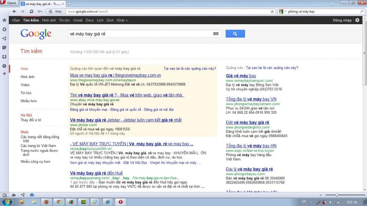The image size is (367, 206).
Task: Reload the page with reload icon
Action: (31, 11)
